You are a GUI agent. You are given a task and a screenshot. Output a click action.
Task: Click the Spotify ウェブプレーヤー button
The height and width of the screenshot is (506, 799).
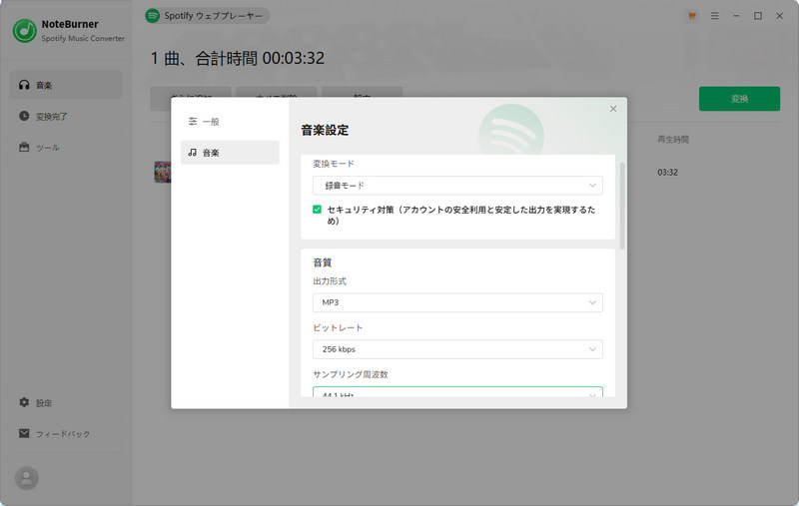coord(207,16)
